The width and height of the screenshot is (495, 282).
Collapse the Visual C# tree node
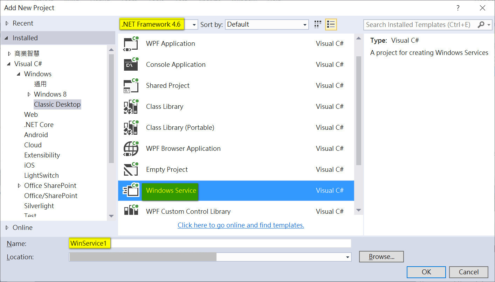pos(9,64)
